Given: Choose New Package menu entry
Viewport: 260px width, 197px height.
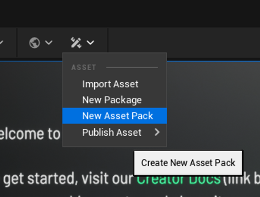Looking at the screenshot, I should pos(112,100).
